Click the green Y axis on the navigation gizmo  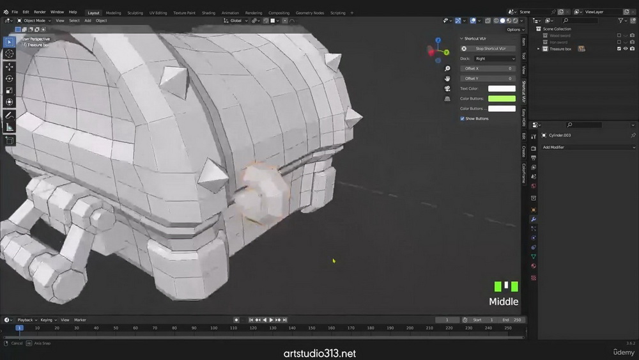click(x=447, y=52)
